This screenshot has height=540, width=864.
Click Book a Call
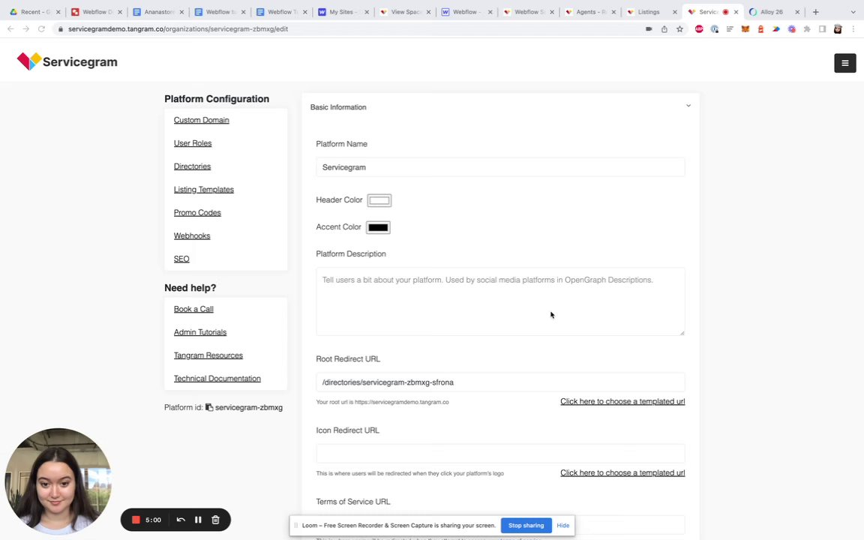pyautogui.click(x=193, y=309)
